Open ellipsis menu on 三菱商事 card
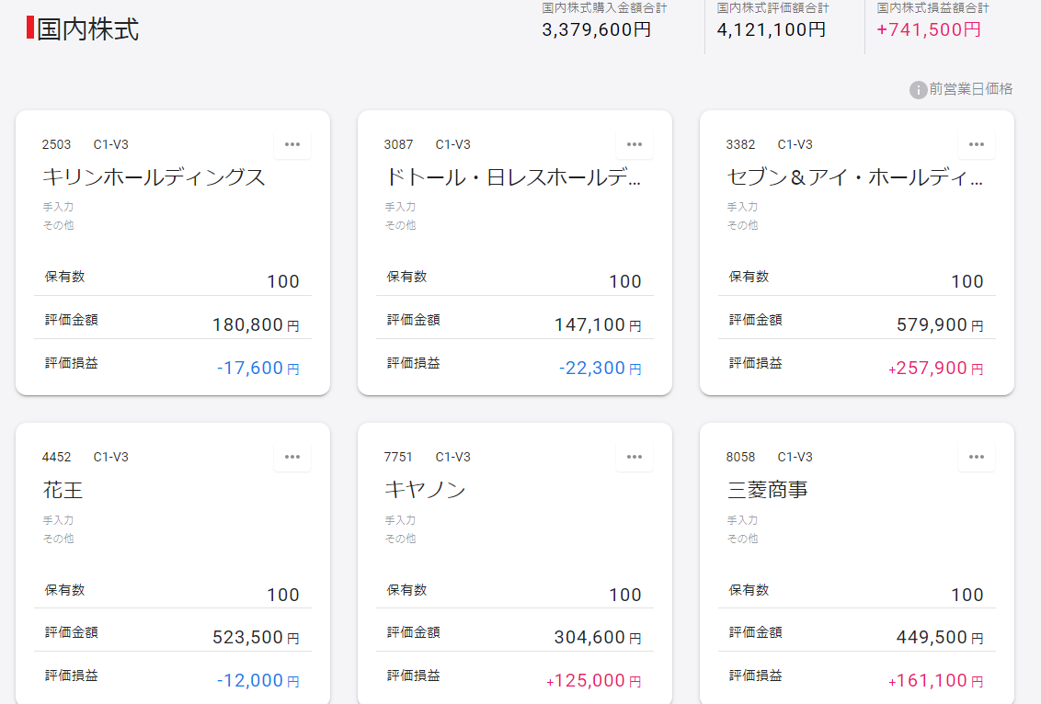 tap(977, 457)
